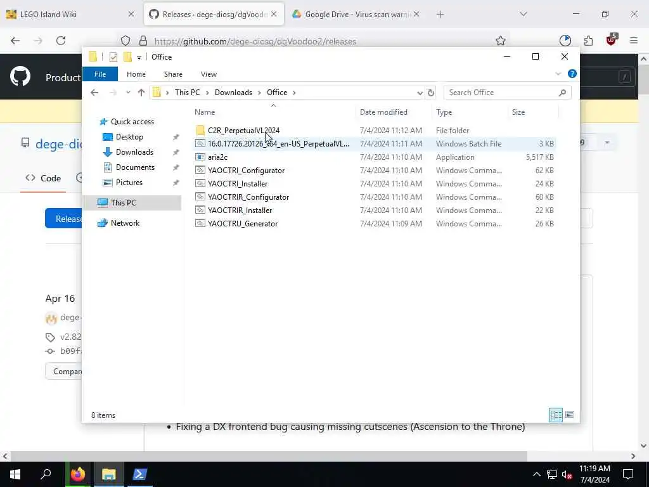Open the Share ribbon tab
Viewport: 649px width, 487px height.
173,74
